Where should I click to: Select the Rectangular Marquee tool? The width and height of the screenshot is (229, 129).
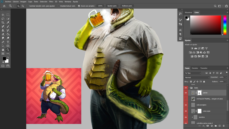click(x=8, y=15)
